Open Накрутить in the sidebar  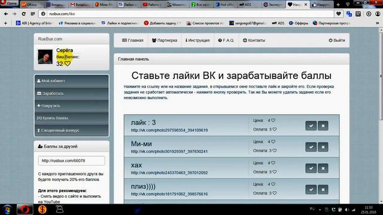point(72,106)
